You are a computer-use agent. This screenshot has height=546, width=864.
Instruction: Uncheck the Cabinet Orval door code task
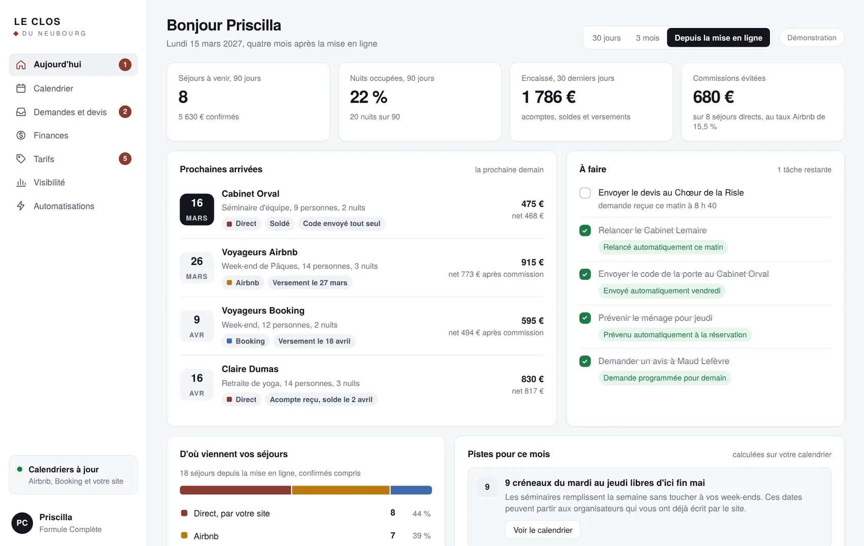585,274
